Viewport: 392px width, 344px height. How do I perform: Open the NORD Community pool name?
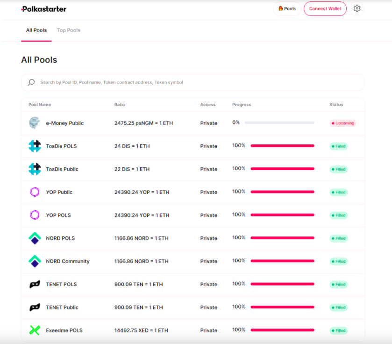67,261
